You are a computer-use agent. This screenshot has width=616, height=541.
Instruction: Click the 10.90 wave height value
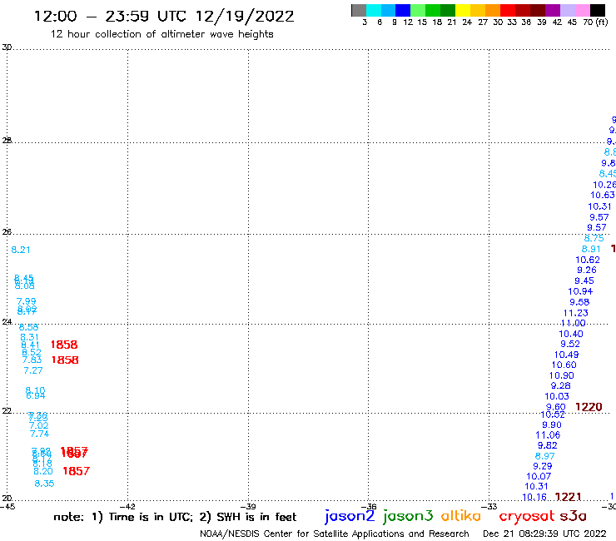pyautogui.click(x=561, y=375)
